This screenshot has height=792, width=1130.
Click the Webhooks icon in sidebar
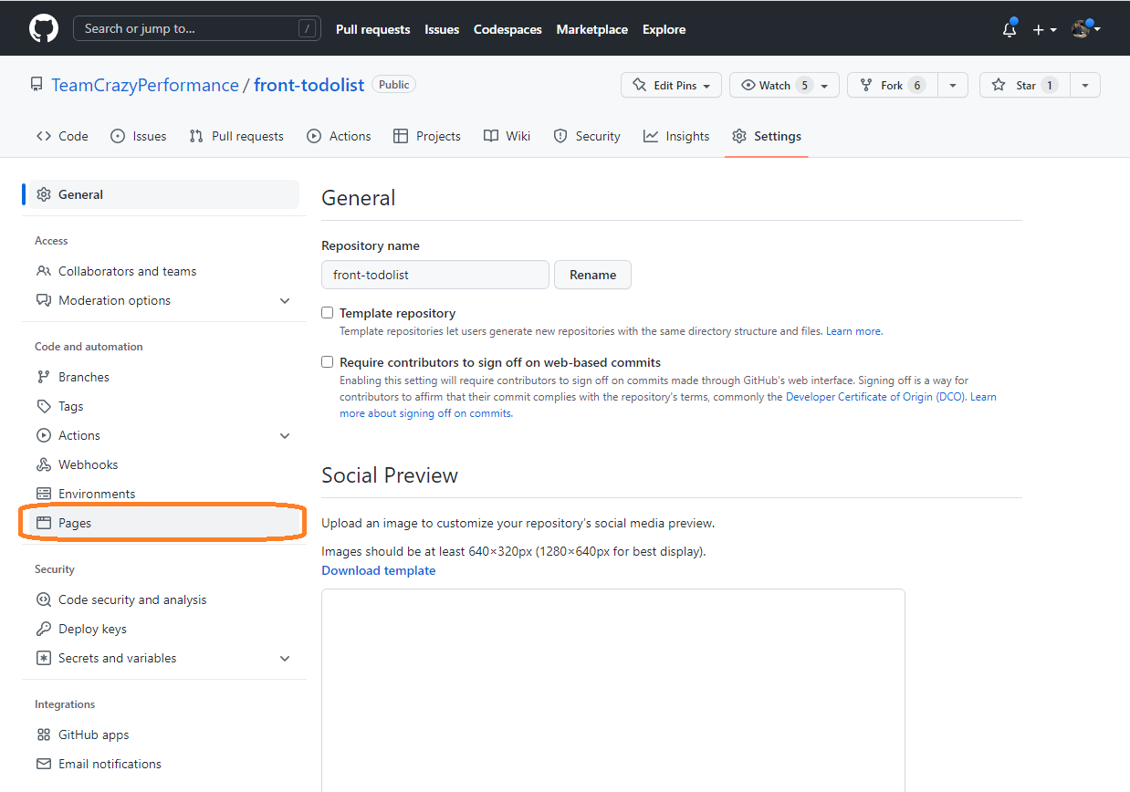[44, 464]
